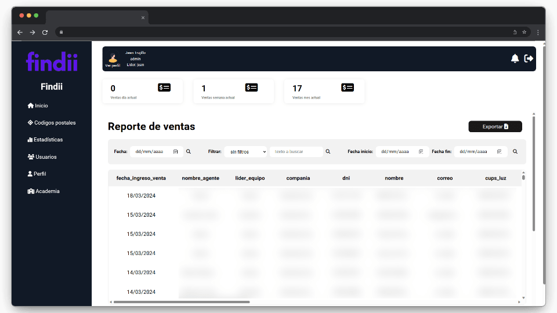Click the Ventas semana actual value 1
Screen dimensions: 557x313
[x=204, y=88]
